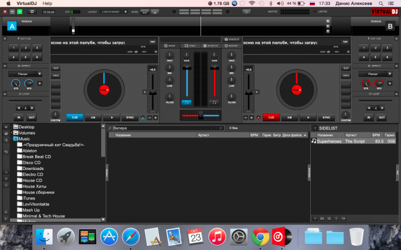The height and width of the screenshot is (250, 401).
Task: Collapse the deck A LOOP panel
Action: (5, 94)
